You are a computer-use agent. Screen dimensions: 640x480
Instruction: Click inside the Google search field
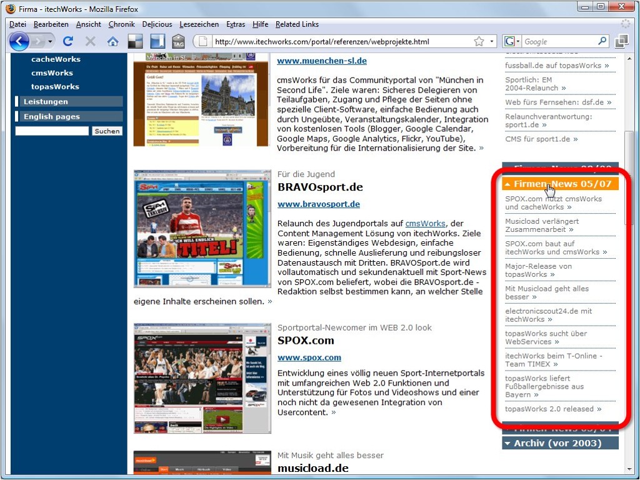559,42
